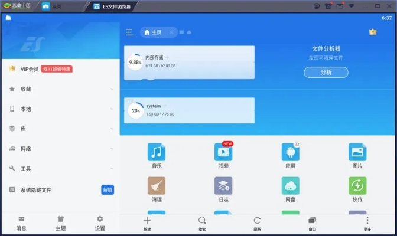The image size is (397, 236).
Task: Launch the 清理 cleaner tool
Action: pos(157,186)
